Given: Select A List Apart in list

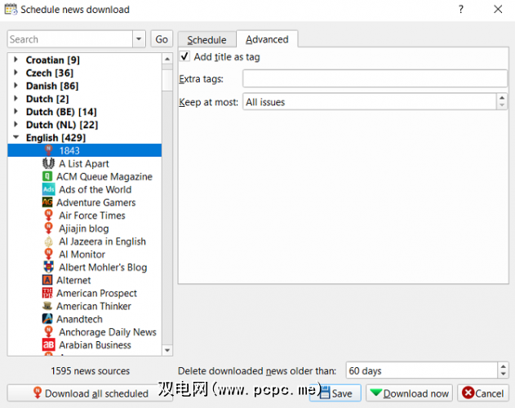Looking at the screenshot, I should coord(84,163).
